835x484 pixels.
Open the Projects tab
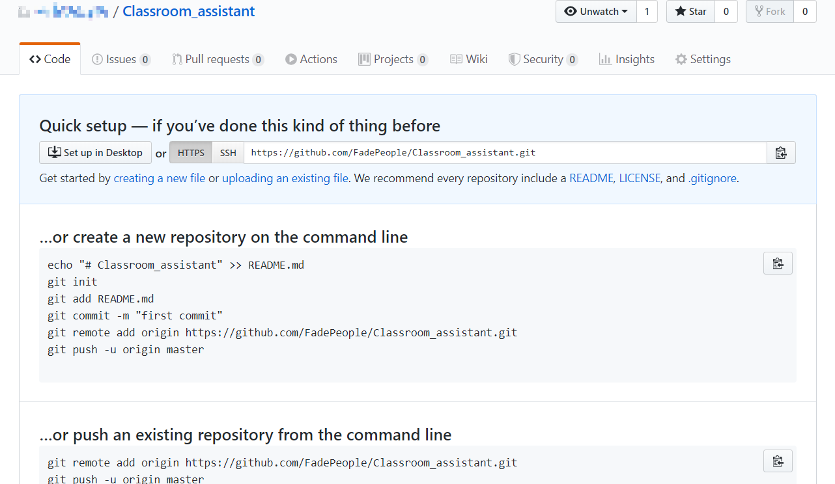coord(393,59)
